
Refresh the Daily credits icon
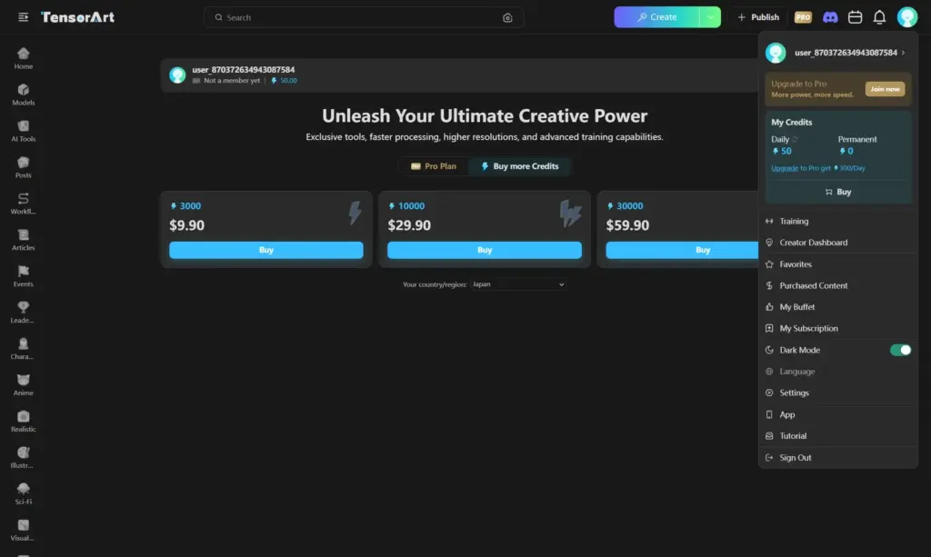pyautogui.click(x=795, y=139)
